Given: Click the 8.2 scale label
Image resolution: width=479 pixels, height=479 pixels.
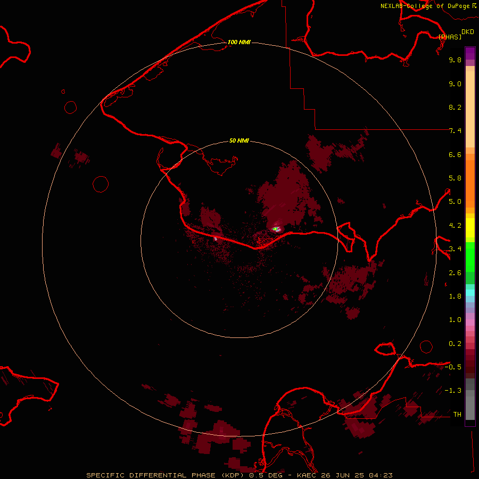Looking at the screenshot, I should [455, 107].
